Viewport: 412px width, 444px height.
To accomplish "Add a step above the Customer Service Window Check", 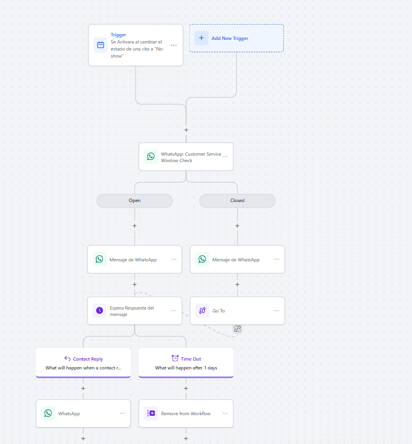I will [186, 130].
